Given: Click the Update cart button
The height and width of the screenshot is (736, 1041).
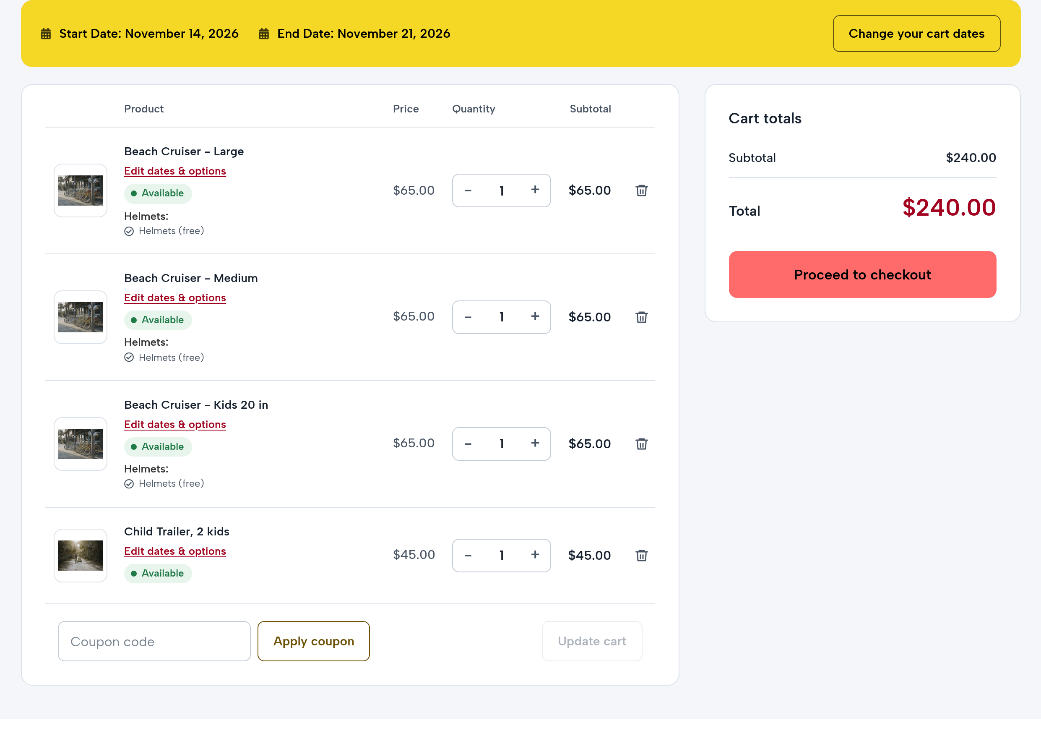Looking at the screenshot, I should pyautogui.click(x=592, y=641).
